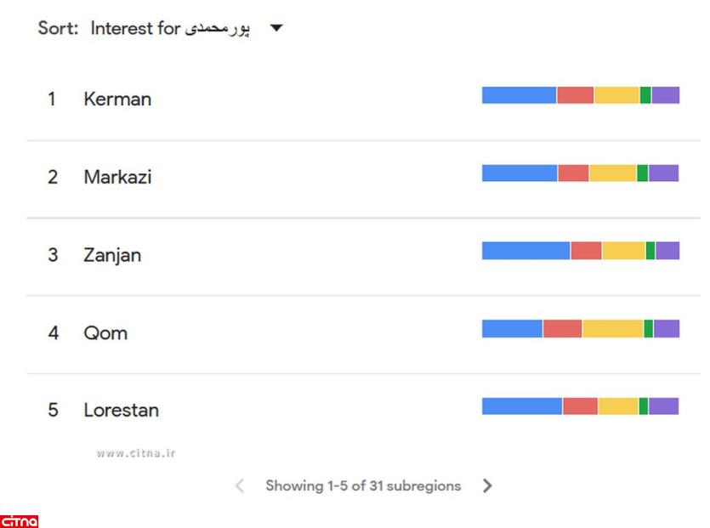Click the Qom subregion name

tap(105, 333)
